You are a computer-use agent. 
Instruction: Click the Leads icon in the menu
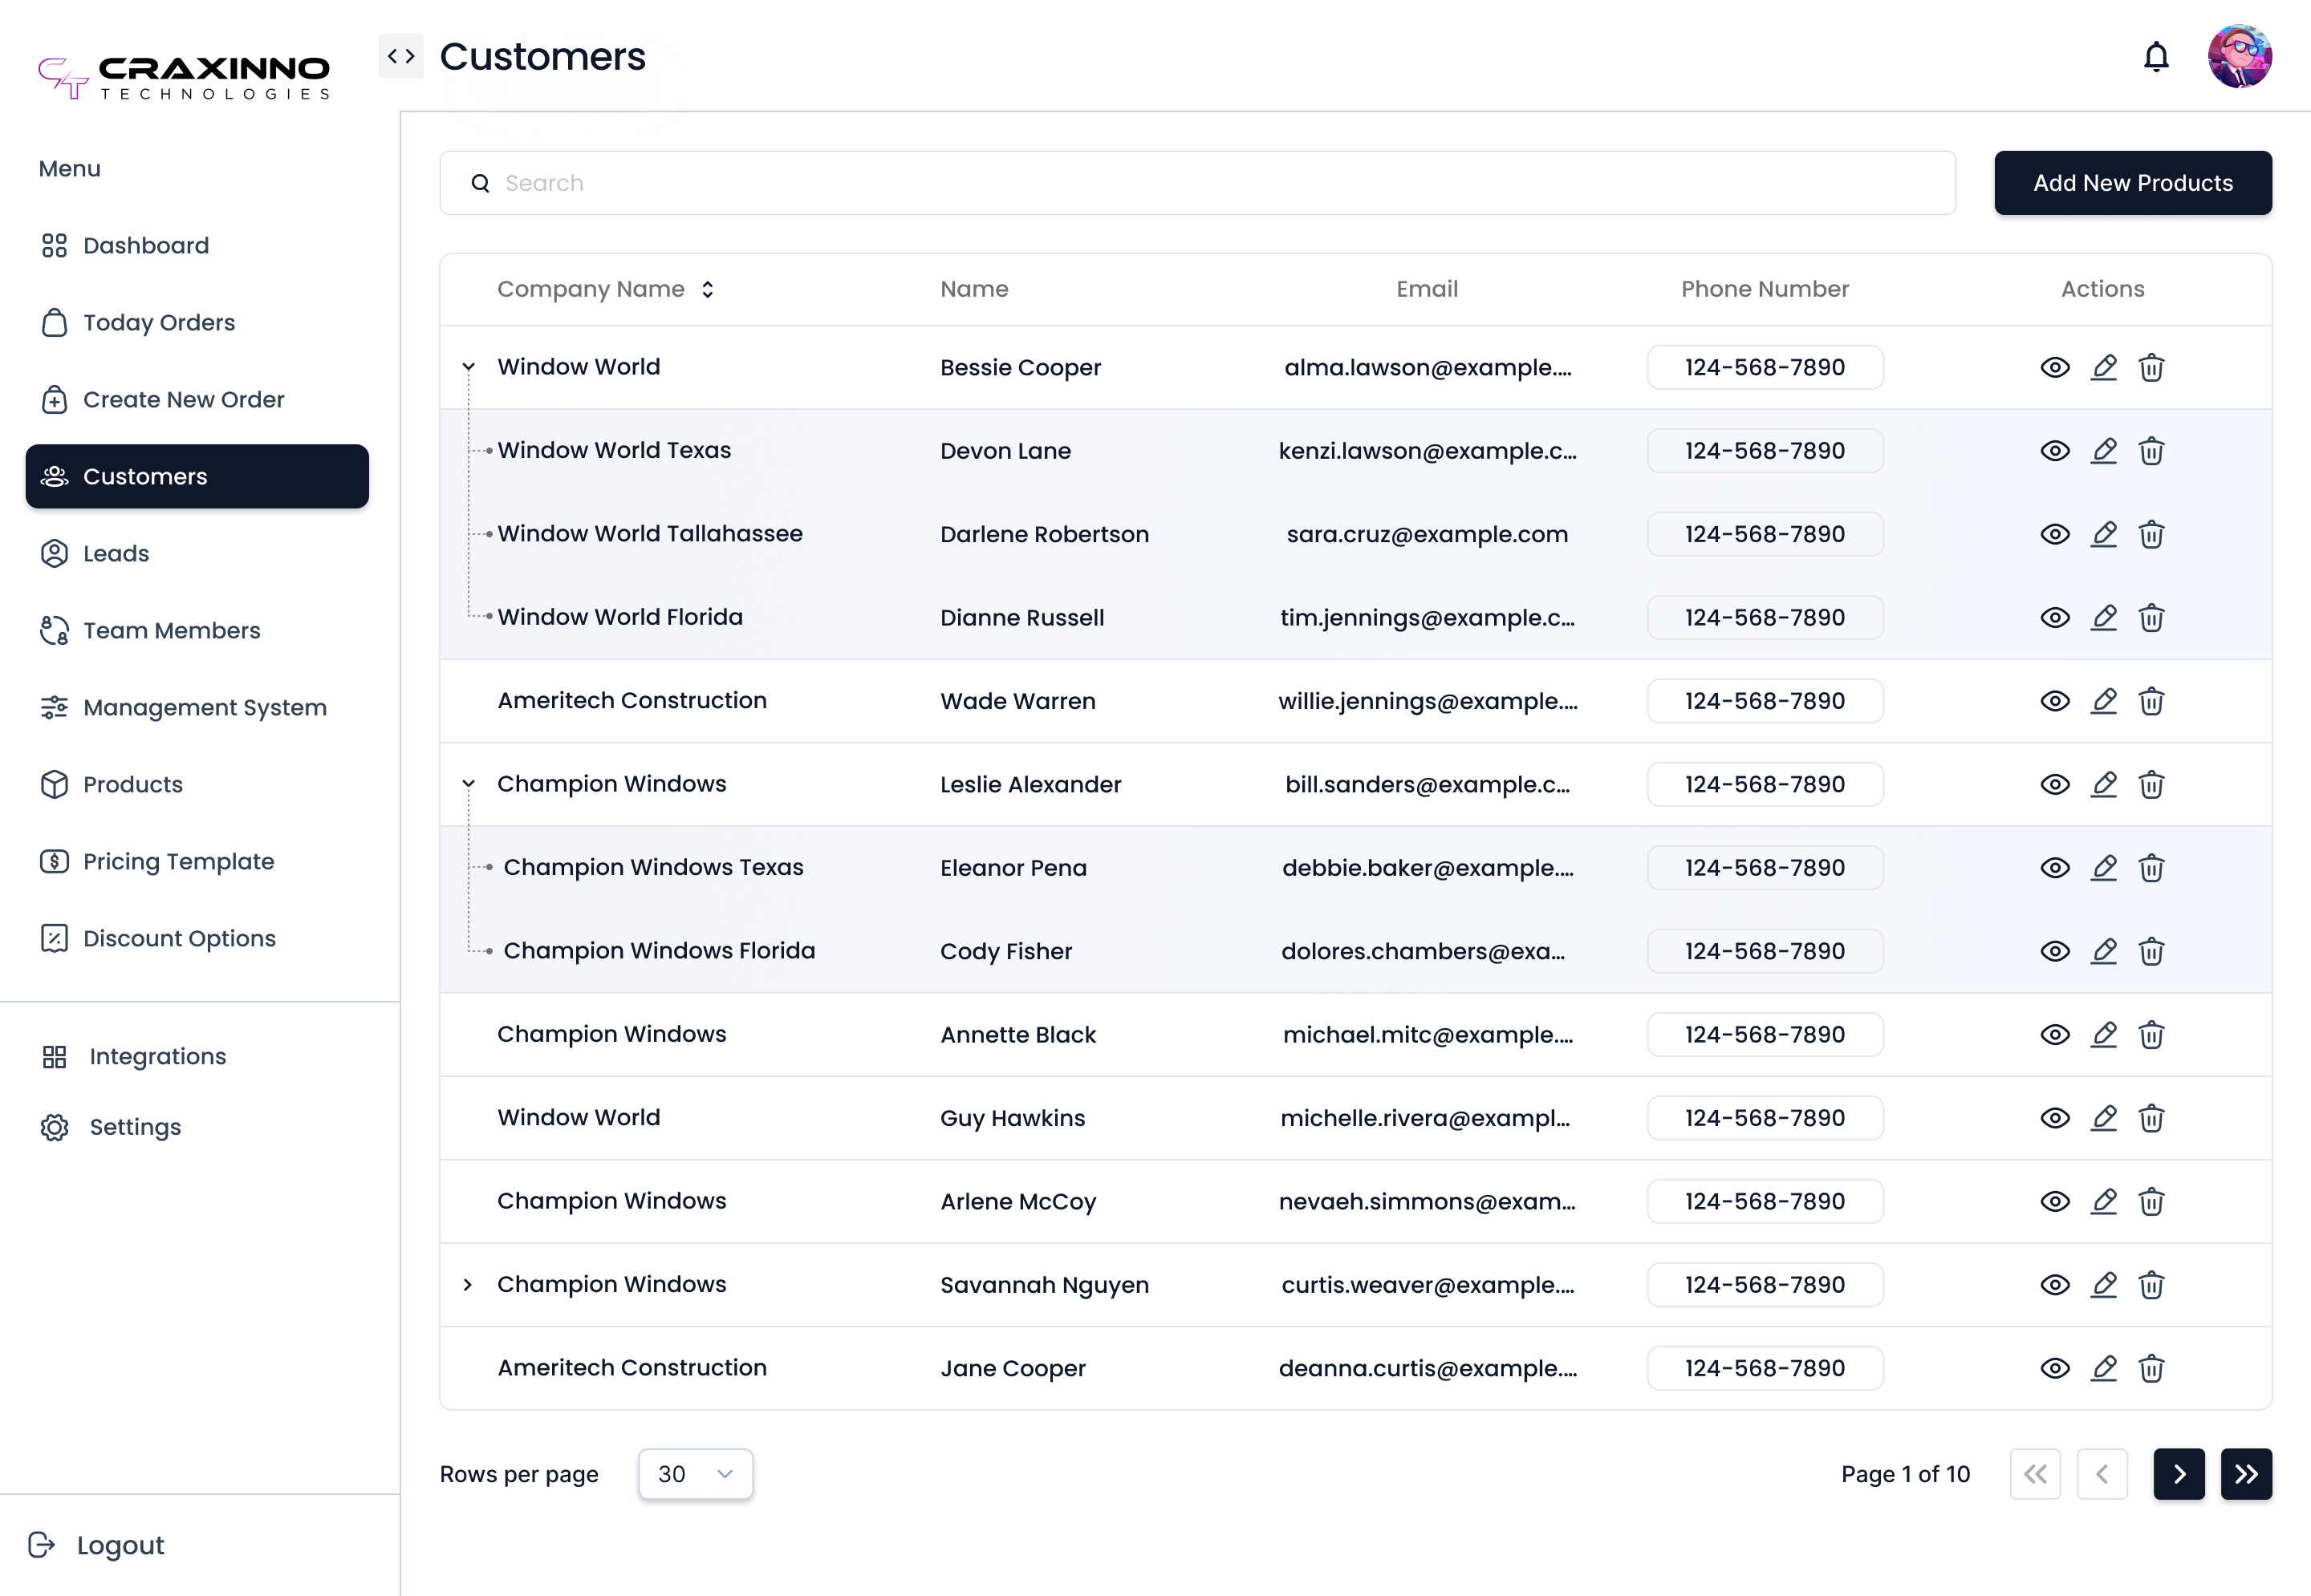[x=54, y=553]
